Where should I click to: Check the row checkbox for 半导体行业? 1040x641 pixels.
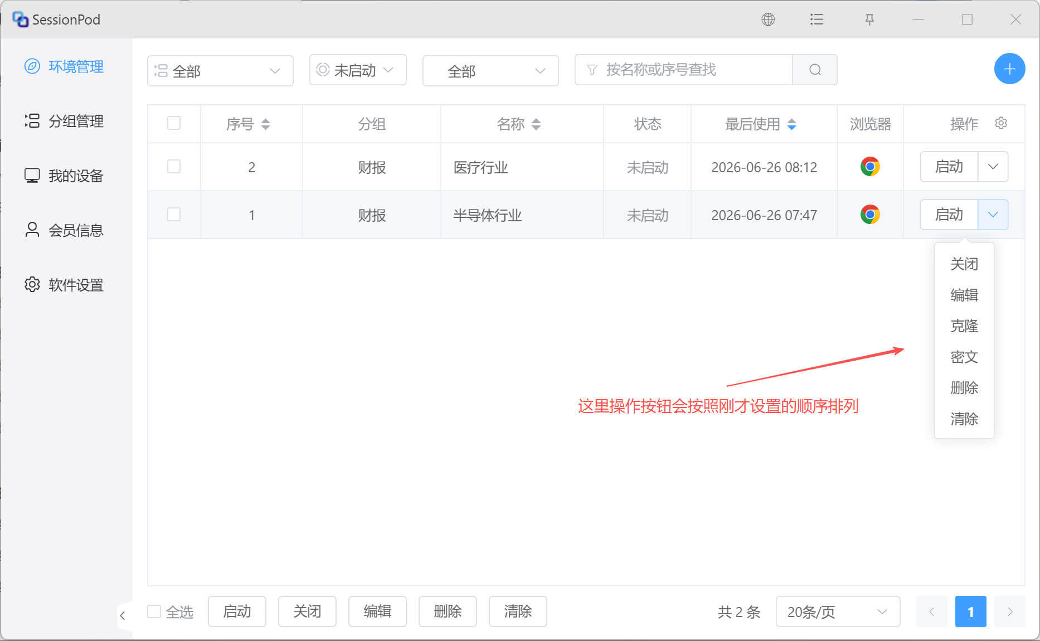click(174, 214)
